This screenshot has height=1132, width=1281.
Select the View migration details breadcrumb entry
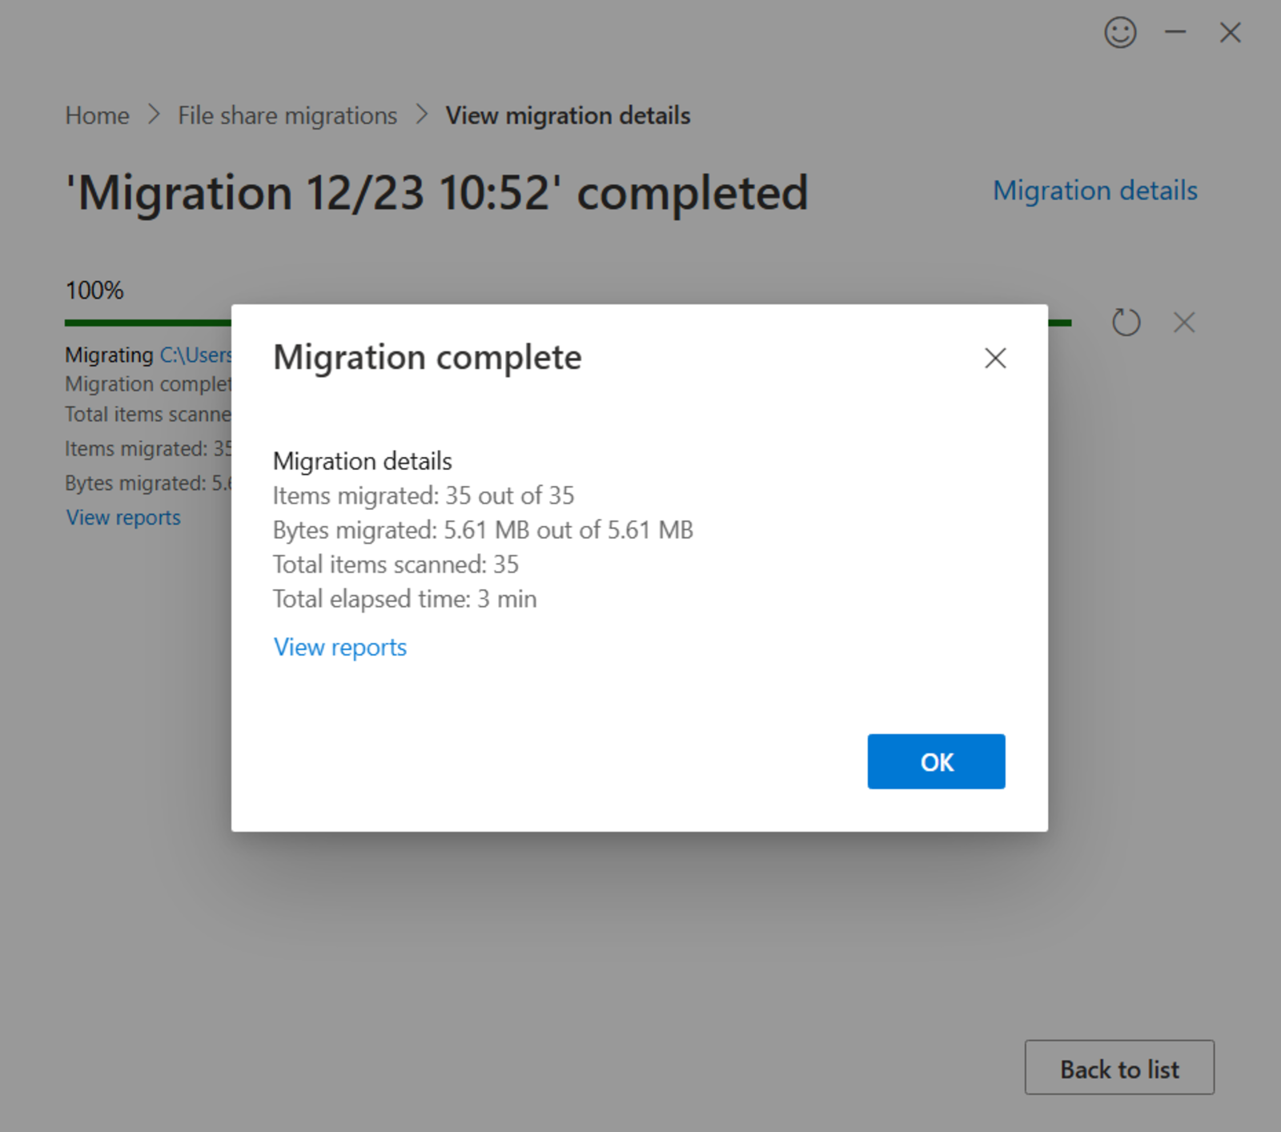568,115
